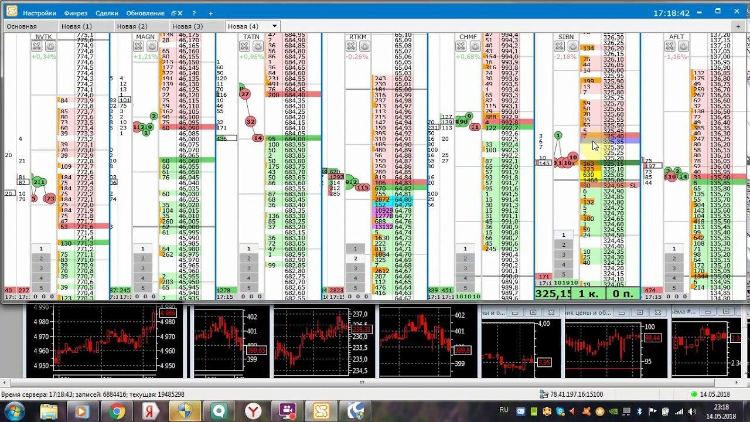Close the AFLT order book panel
This screenshot has width=750, height=422.
(670, 46)
